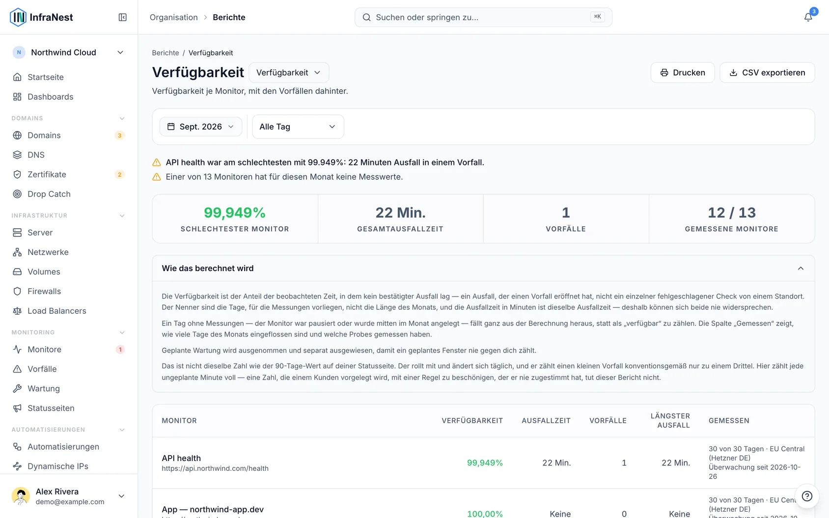Click the Wartung wrench icon
The height and width of the screenshot is (518, 829).
tap(17, 388)
